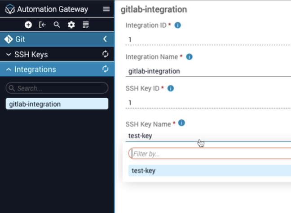The height and width of the screenshot is (213, 291).
Task: Click the collapse-left arrow toolbar icon
Action: [x=43, y=25]
